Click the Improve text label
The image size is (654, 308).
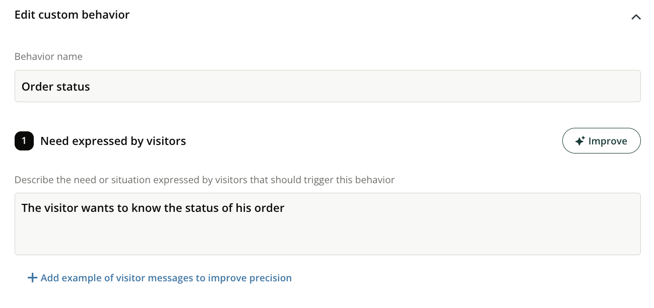[x=608, y=141]
